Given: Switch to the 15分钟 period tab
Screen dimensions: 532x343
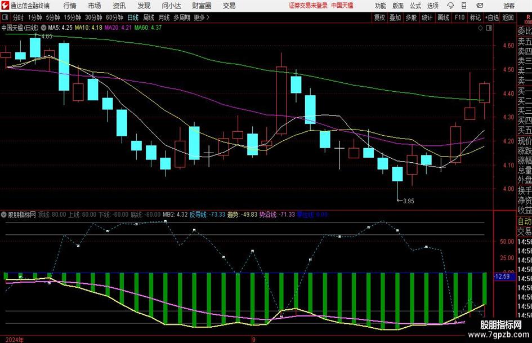Looking at the screenshot, I should tap(72, 17).
